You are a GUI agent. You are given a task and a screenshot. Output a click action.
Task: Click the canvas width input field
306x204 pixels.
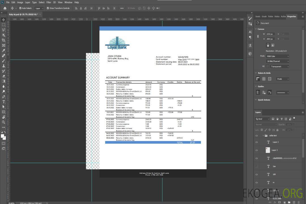point(270,34)
